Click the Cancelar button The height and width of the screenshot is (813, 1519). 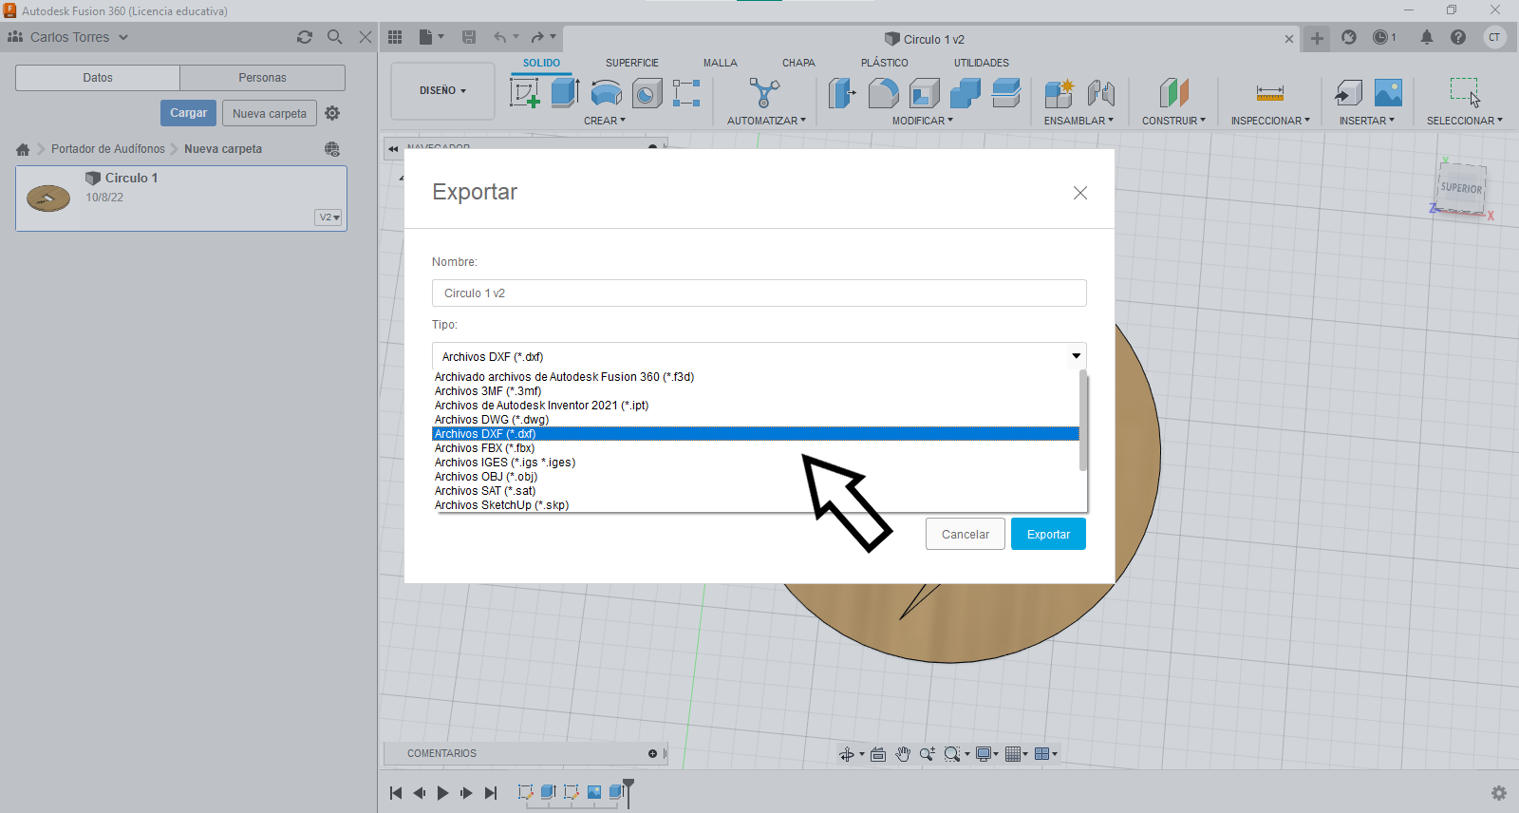coord(966,534)
